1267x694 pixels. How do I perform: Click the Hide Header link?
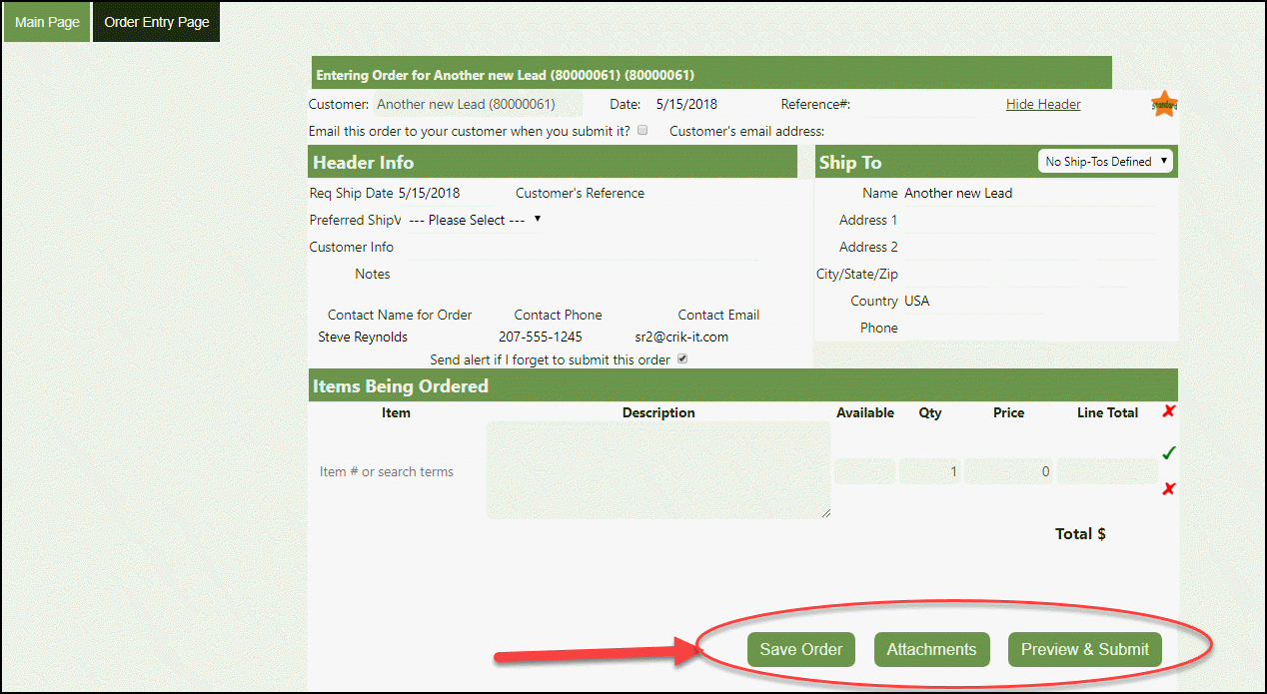tap(1042, 104)
